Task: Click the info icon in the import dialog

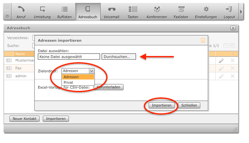Action: pyautogui.click(x=203, y=40)
